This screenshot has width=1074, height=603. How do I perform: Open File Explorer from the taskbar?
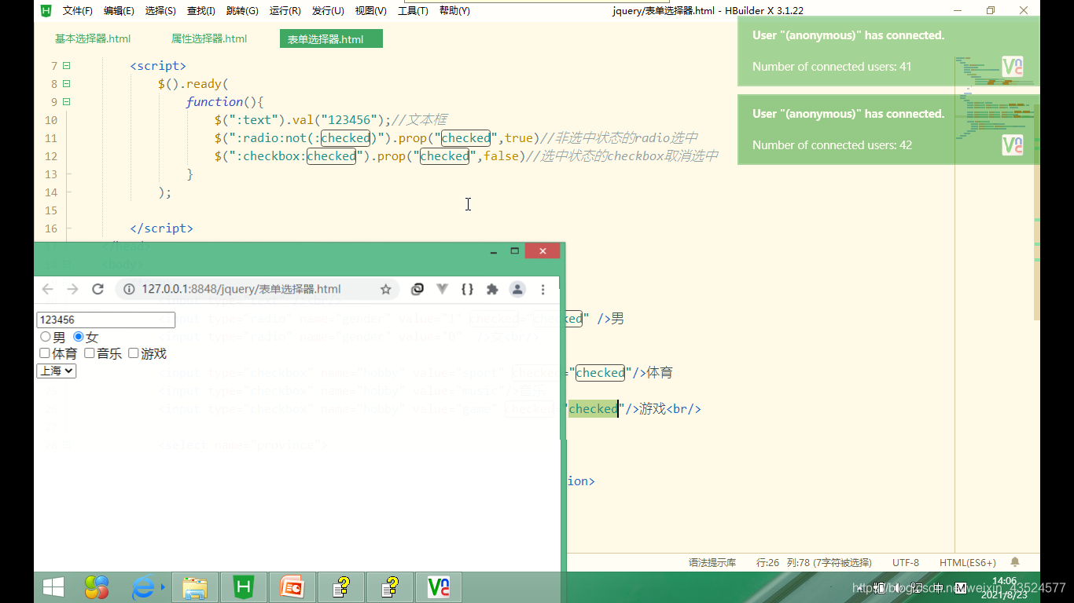(x=195, y=587)
